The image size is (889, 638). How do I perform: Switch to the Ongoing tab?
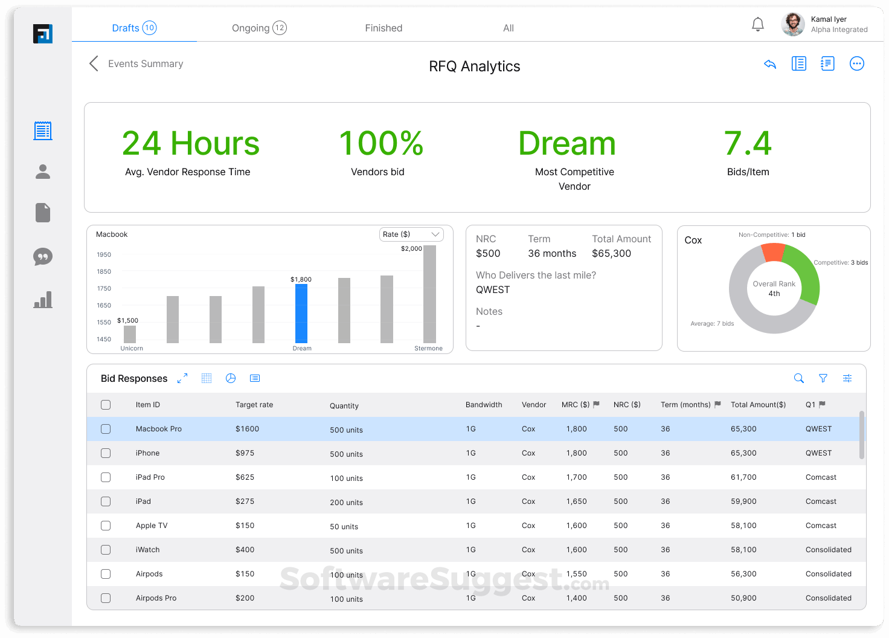point(259,28)
